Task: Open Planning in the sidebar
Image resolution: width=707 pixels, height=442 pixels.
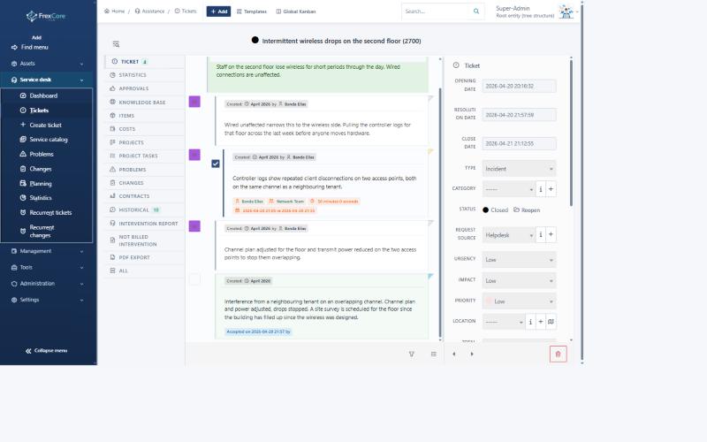Action: tap(40, 184)
